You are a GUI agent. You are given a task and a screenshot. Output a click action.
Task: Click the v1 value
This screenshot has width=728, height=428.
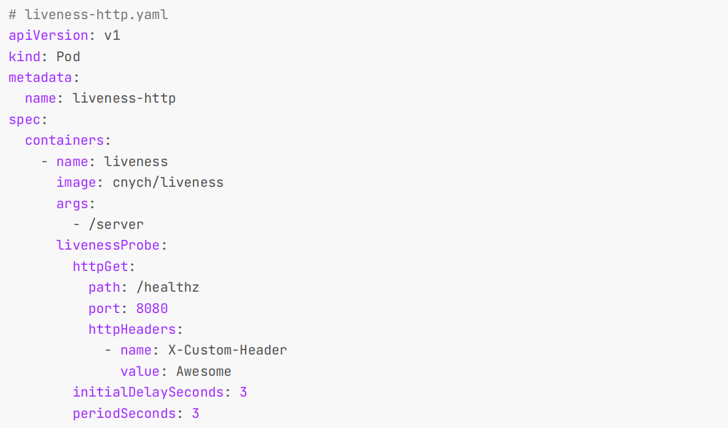point(112,36)
